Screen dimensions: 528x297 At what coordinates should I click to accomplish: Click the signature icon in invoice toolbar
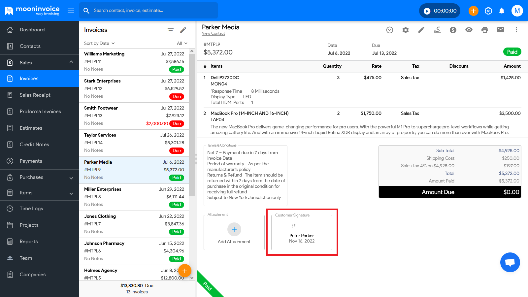coord(437,30)
